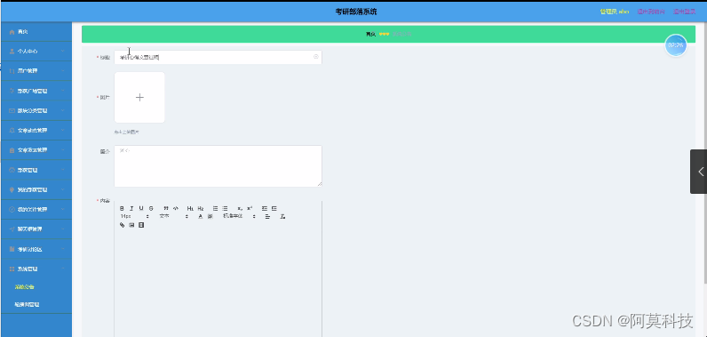Viewport: 707px width, 337px height.
Task: Pick a text background color
Action: 211,217
